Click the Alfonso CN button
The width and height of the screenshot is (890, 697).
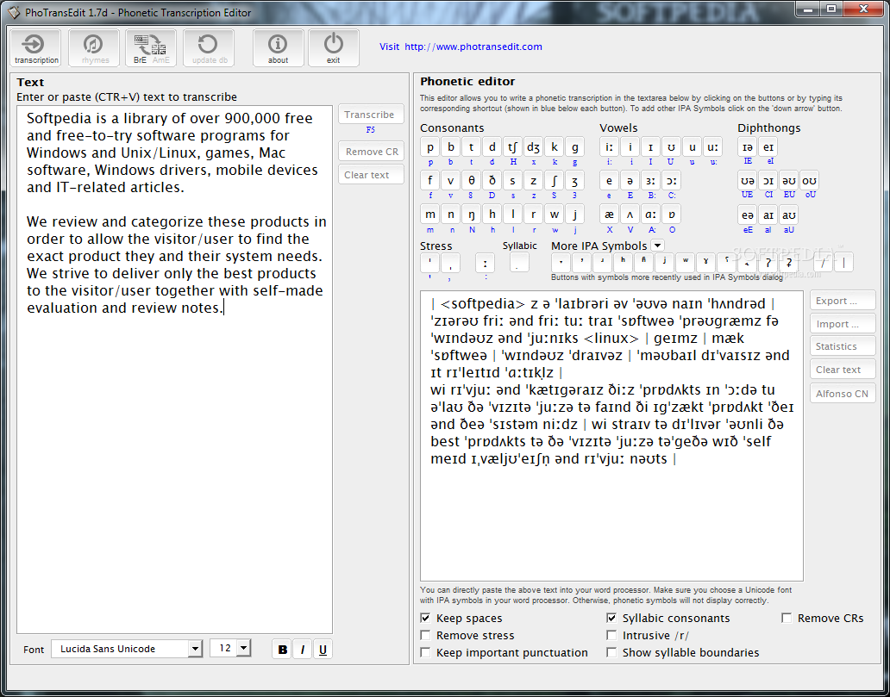click(843, 393)
